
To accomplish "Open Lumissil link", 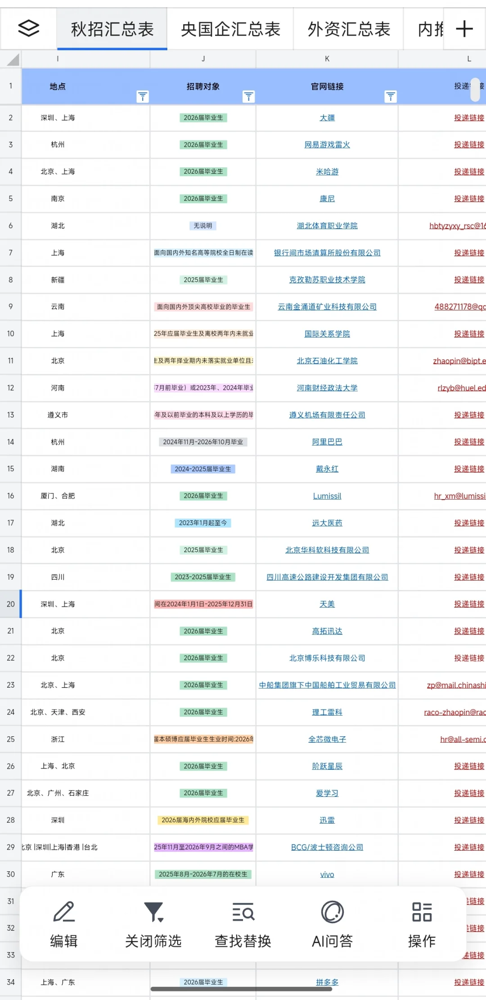I will point(327,496).
